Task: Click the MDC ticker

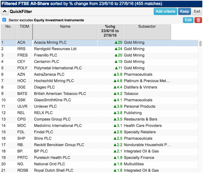Action: pyautogui.click(x=22, y=126)
